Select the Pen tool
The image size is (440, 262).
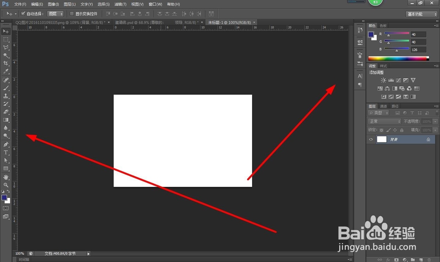click(x=6, y=144)
